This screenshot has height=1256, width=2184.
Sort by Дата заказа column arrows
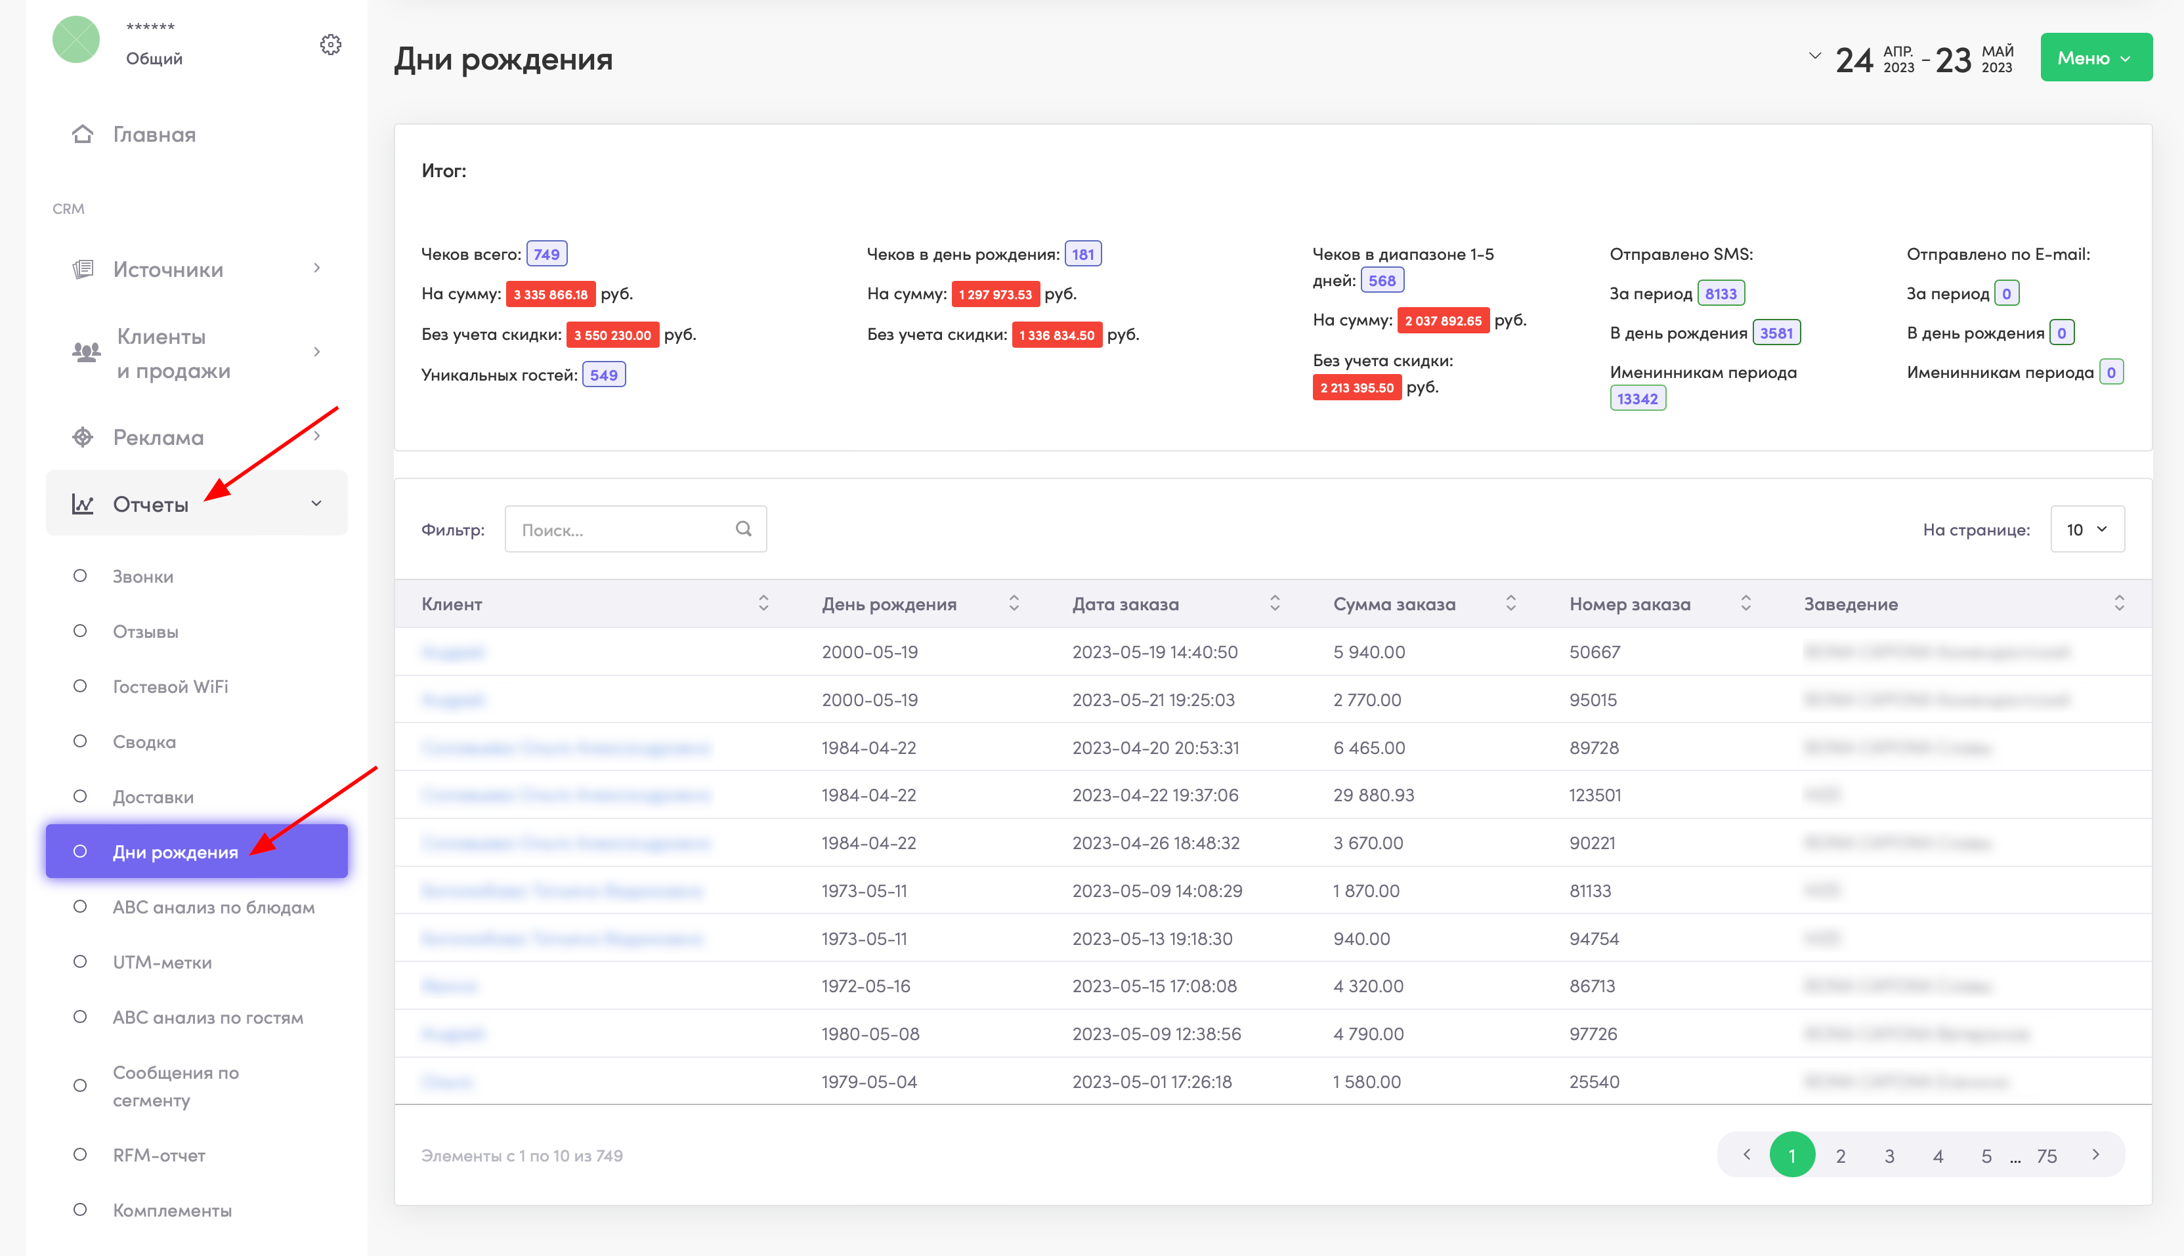coord(1275,604)
